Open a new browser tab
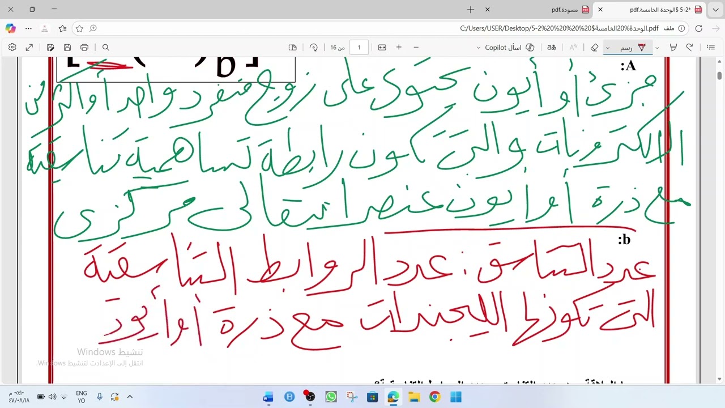 click(x=471, y=10)
